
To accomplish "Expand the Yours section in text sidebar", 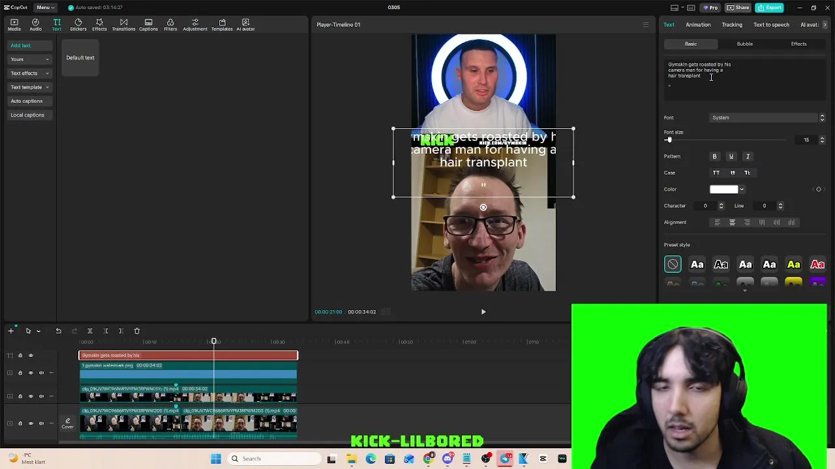I will coord(29,59).
